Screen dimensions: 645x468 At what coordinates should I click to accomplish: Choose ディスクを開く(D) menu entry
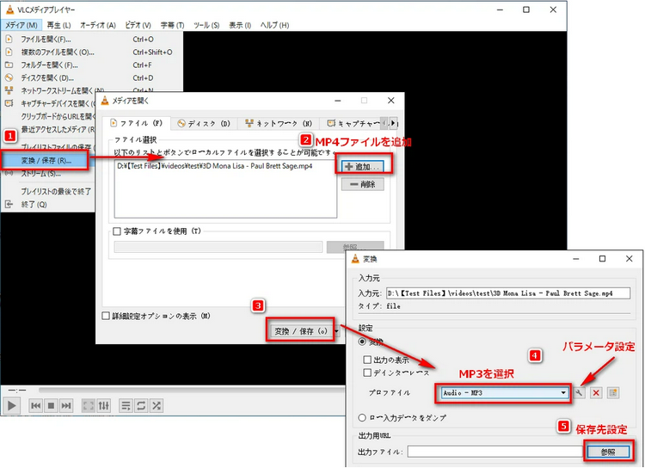pyautogui.click(x=47, y=77)
